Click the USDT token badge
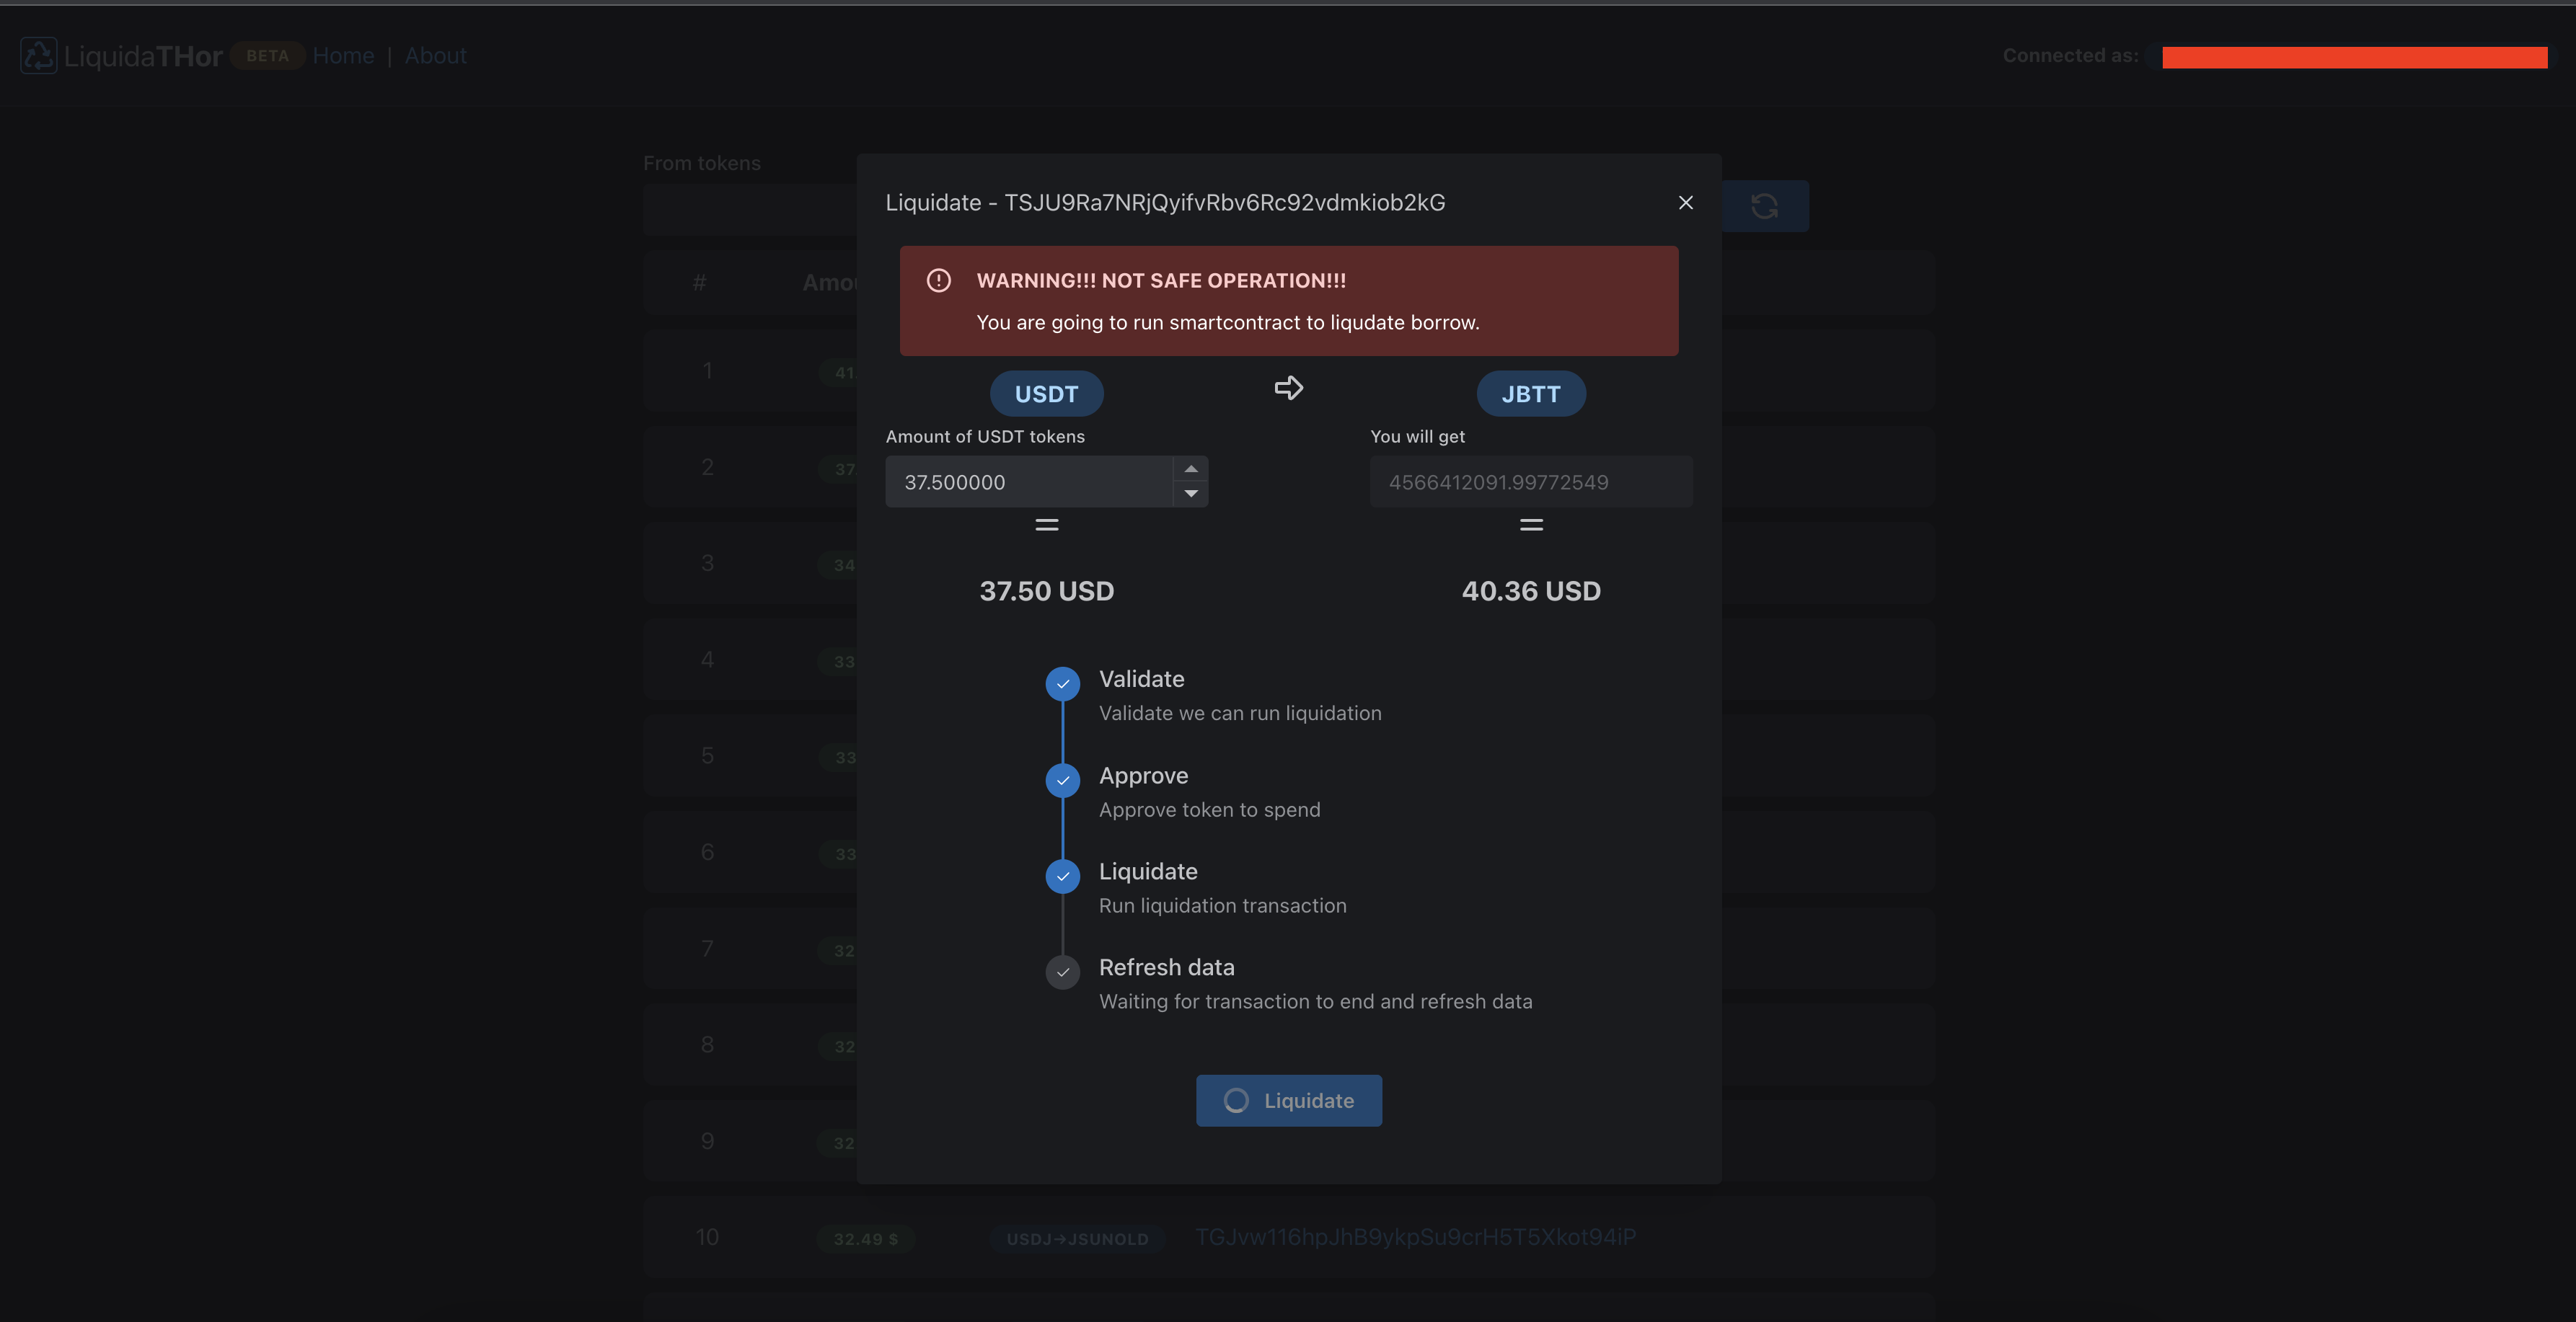This screenshot has width=2576, height=1322. pos(1046,395)
